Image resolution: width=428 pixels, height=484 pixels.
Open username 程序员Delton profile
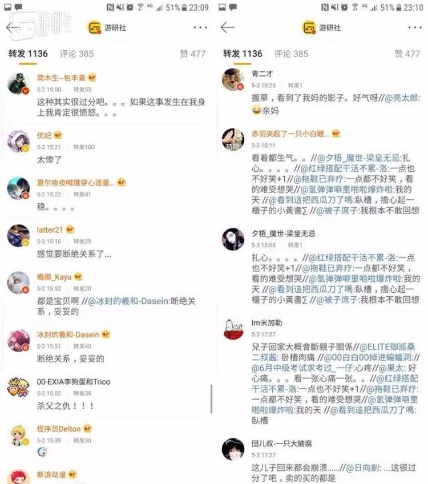tap(59, 429)
